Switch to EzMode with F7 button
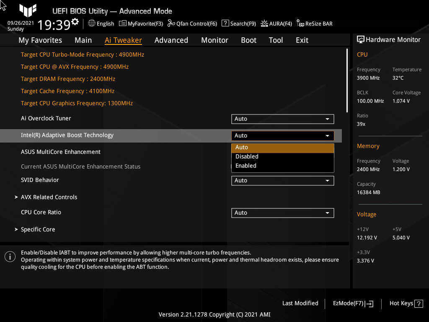The height and width of the screenshot is (322, 429). pos(352,303)
